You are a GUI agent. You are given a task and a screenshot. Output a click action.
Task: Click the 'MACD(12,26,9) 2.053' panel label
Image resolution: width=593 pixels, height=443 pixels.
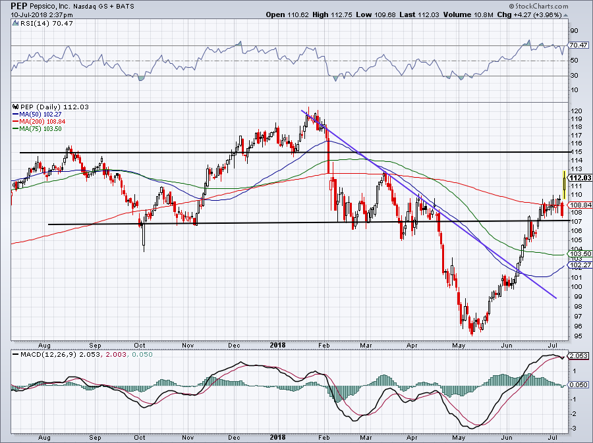61,355
